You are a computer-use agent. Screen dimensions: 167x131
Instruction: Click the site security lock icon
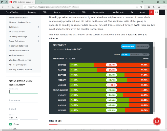click(25, 7)
